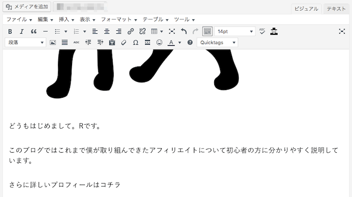Insert a special character (Omega icon)
This screenshot has width=352, height=197.
point(135,42)
